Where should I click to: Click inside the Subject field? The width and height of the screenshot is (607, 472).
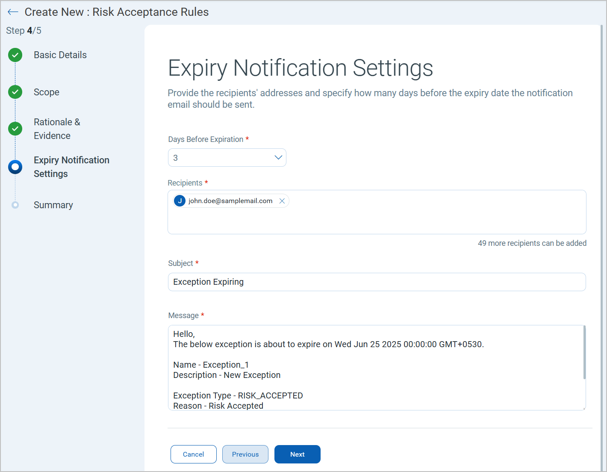[x=376, y=282]
